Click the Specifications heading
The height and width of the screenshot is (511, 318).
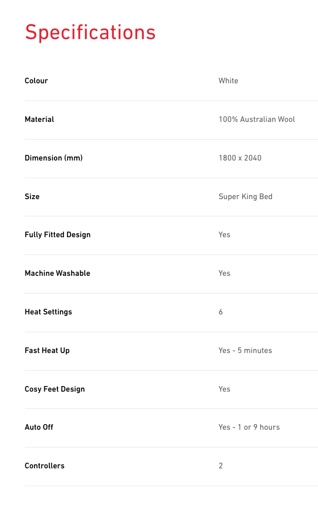tap(90, 33)
